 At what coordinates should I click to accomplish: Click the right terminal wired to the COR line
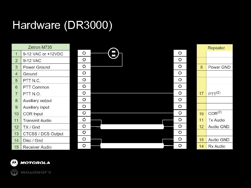(x=180, y=113)
